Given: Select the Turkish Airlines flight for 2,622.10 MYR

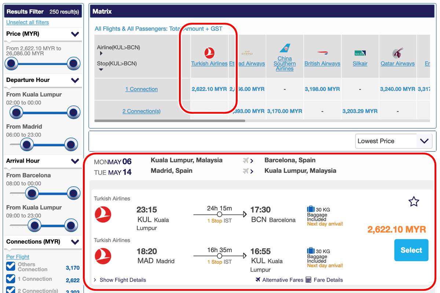Looking at the screenshot, I should (411, 250).
